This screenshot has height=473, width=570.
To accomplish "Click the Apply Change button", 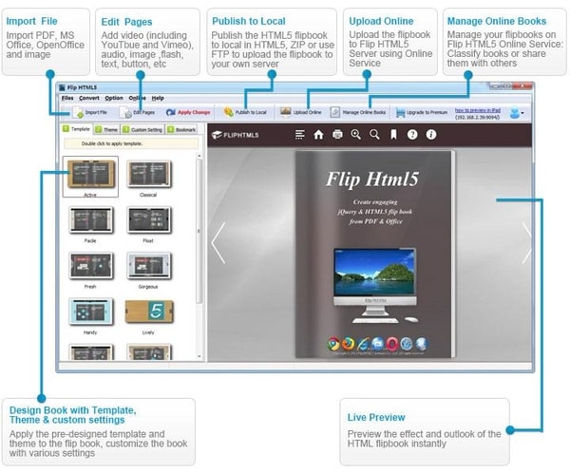I will (188, 112).
